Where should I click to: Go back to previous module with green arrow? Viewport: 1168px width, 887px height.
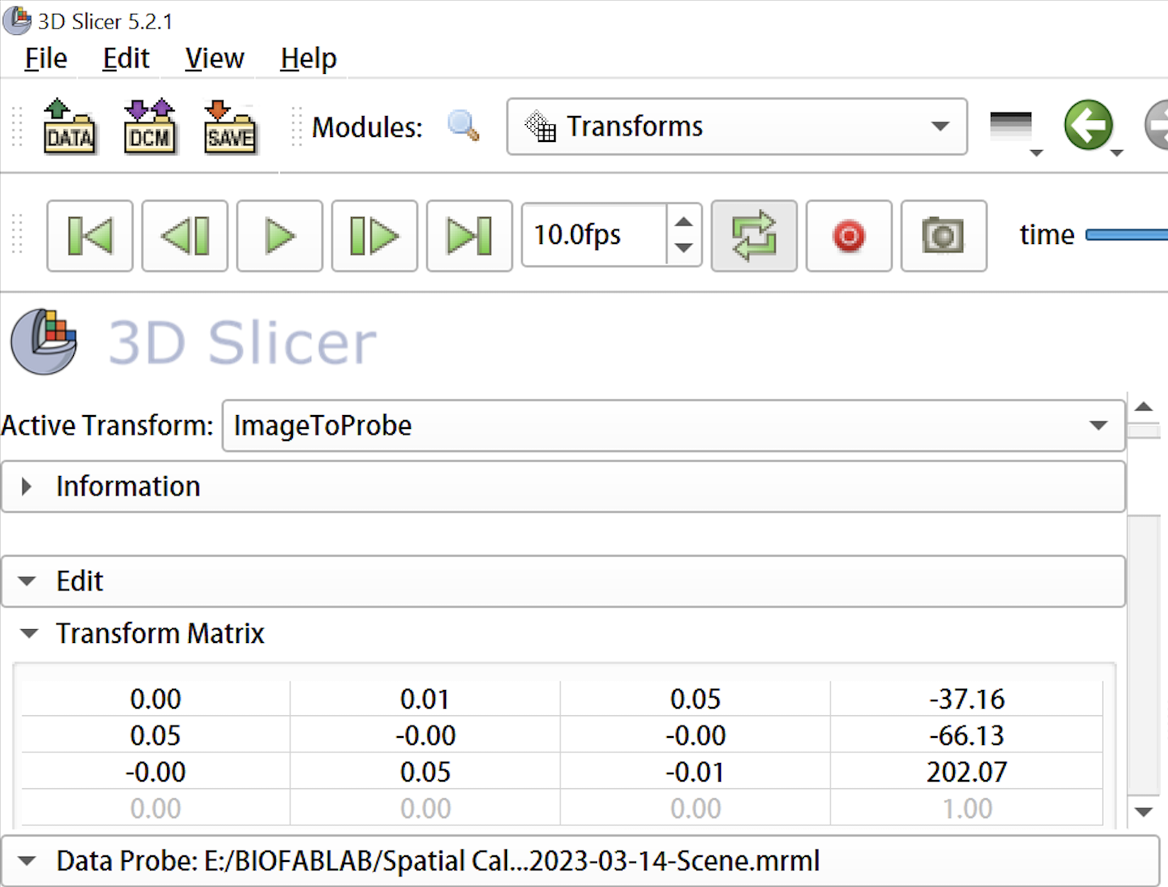click(x=1087, y=125)
